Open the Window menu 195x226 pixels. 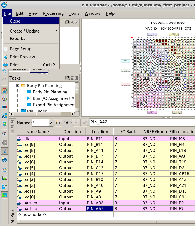point(92,13)
